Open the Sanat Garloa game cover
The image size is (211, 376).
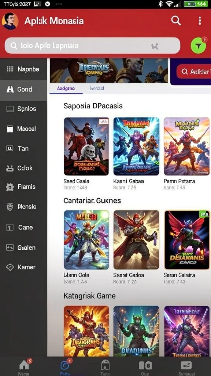coord(136,240)
